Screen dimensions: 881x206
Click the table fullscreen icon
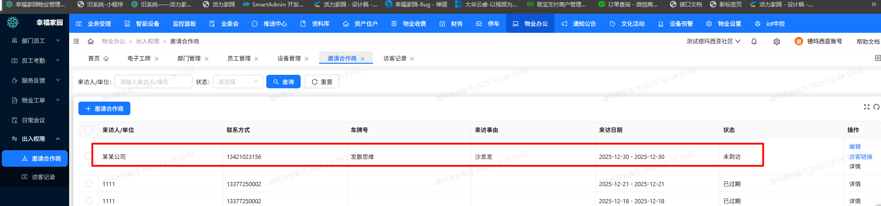coord(866,107)
